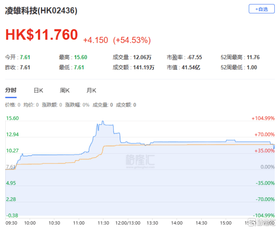Screen dimensions: 278x229
Task: Click the 15.60 price axis label
Action: [x=13, y=118]
